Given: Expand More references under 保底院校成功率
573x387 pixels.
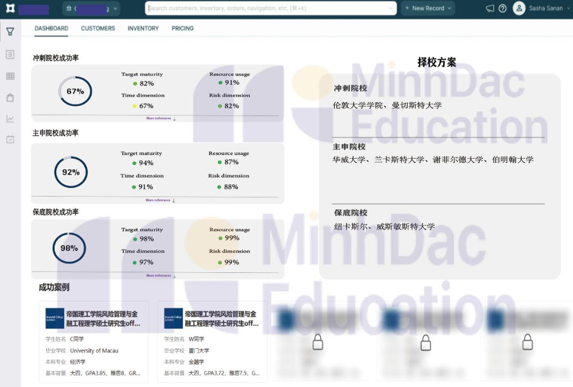Looking at the screenshot, I should pos(161,276).
